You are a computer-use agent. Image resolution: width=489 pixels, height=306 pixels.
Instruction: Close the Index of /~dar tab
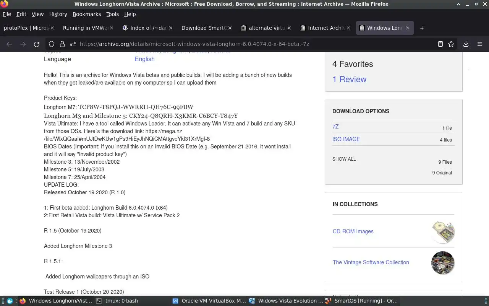click(x=171, y=28)
